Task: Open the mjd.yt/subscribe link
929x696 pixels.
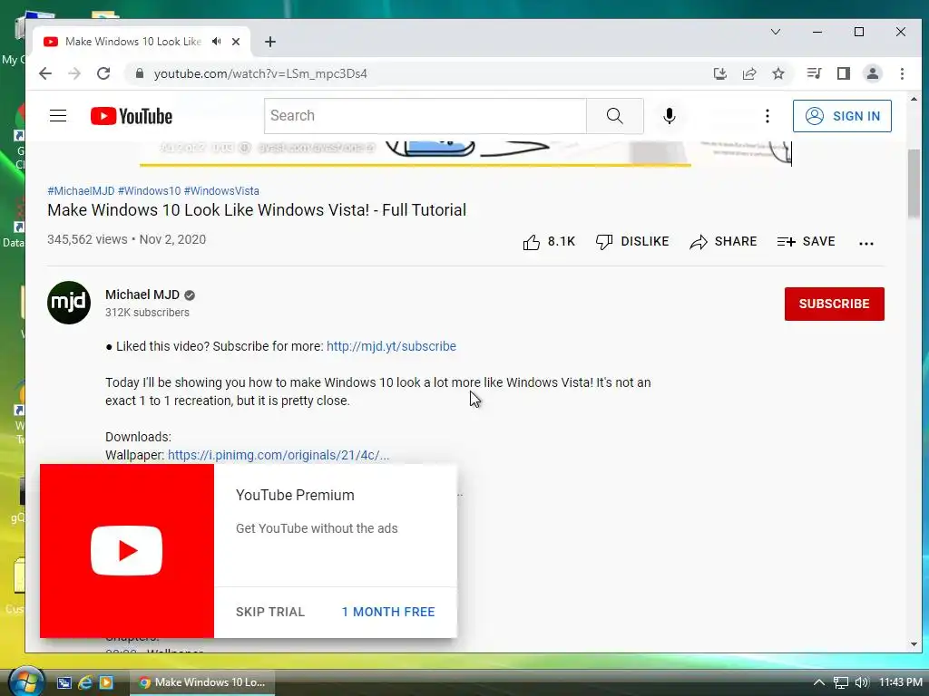Action: pyautogui.click(x=391, y=346)
